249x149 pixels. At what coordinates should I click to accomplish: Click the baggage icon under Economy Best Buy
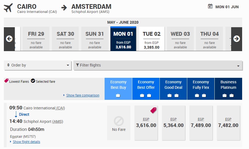click(118, 95)
